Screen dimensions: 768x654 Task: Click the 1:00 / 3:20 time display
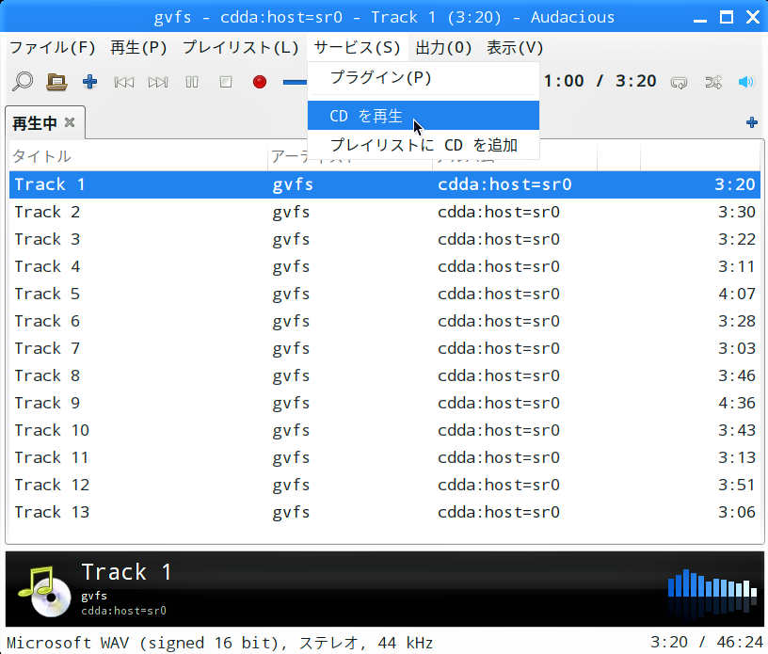pyautogui.click(x=600, y=81)
